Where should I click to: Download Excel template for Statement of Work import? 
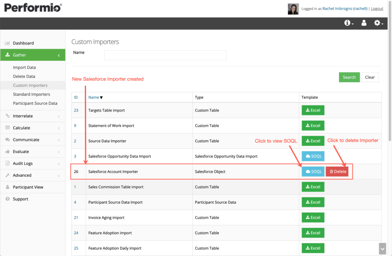pyautogui.click(x=313, y=126)
